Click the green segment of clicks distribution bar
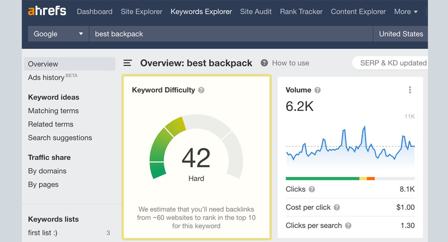This screenshot has width=448, height=242. click(322, 178)
